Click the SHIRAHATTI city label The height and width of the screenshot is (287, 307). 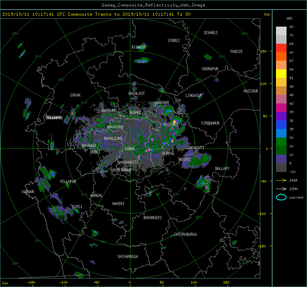pos(128,162)
